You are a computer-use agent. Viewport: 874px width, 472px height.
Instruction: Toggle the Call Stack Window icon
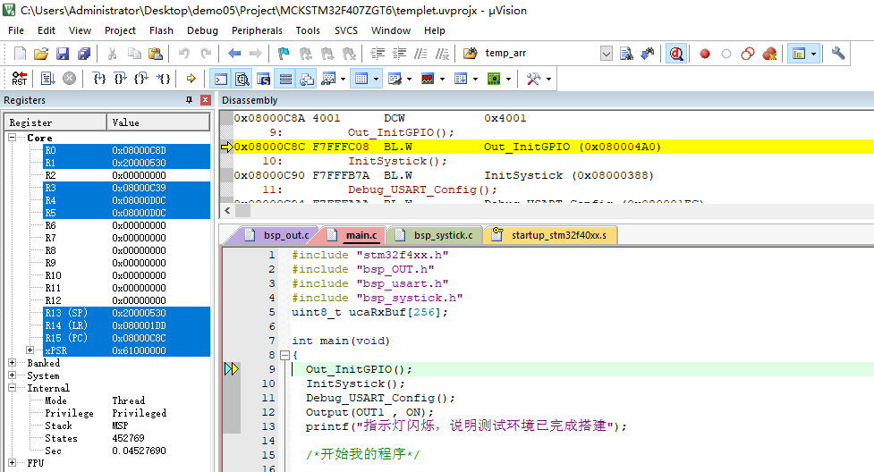pyautogui.click(x=307, y=80)
